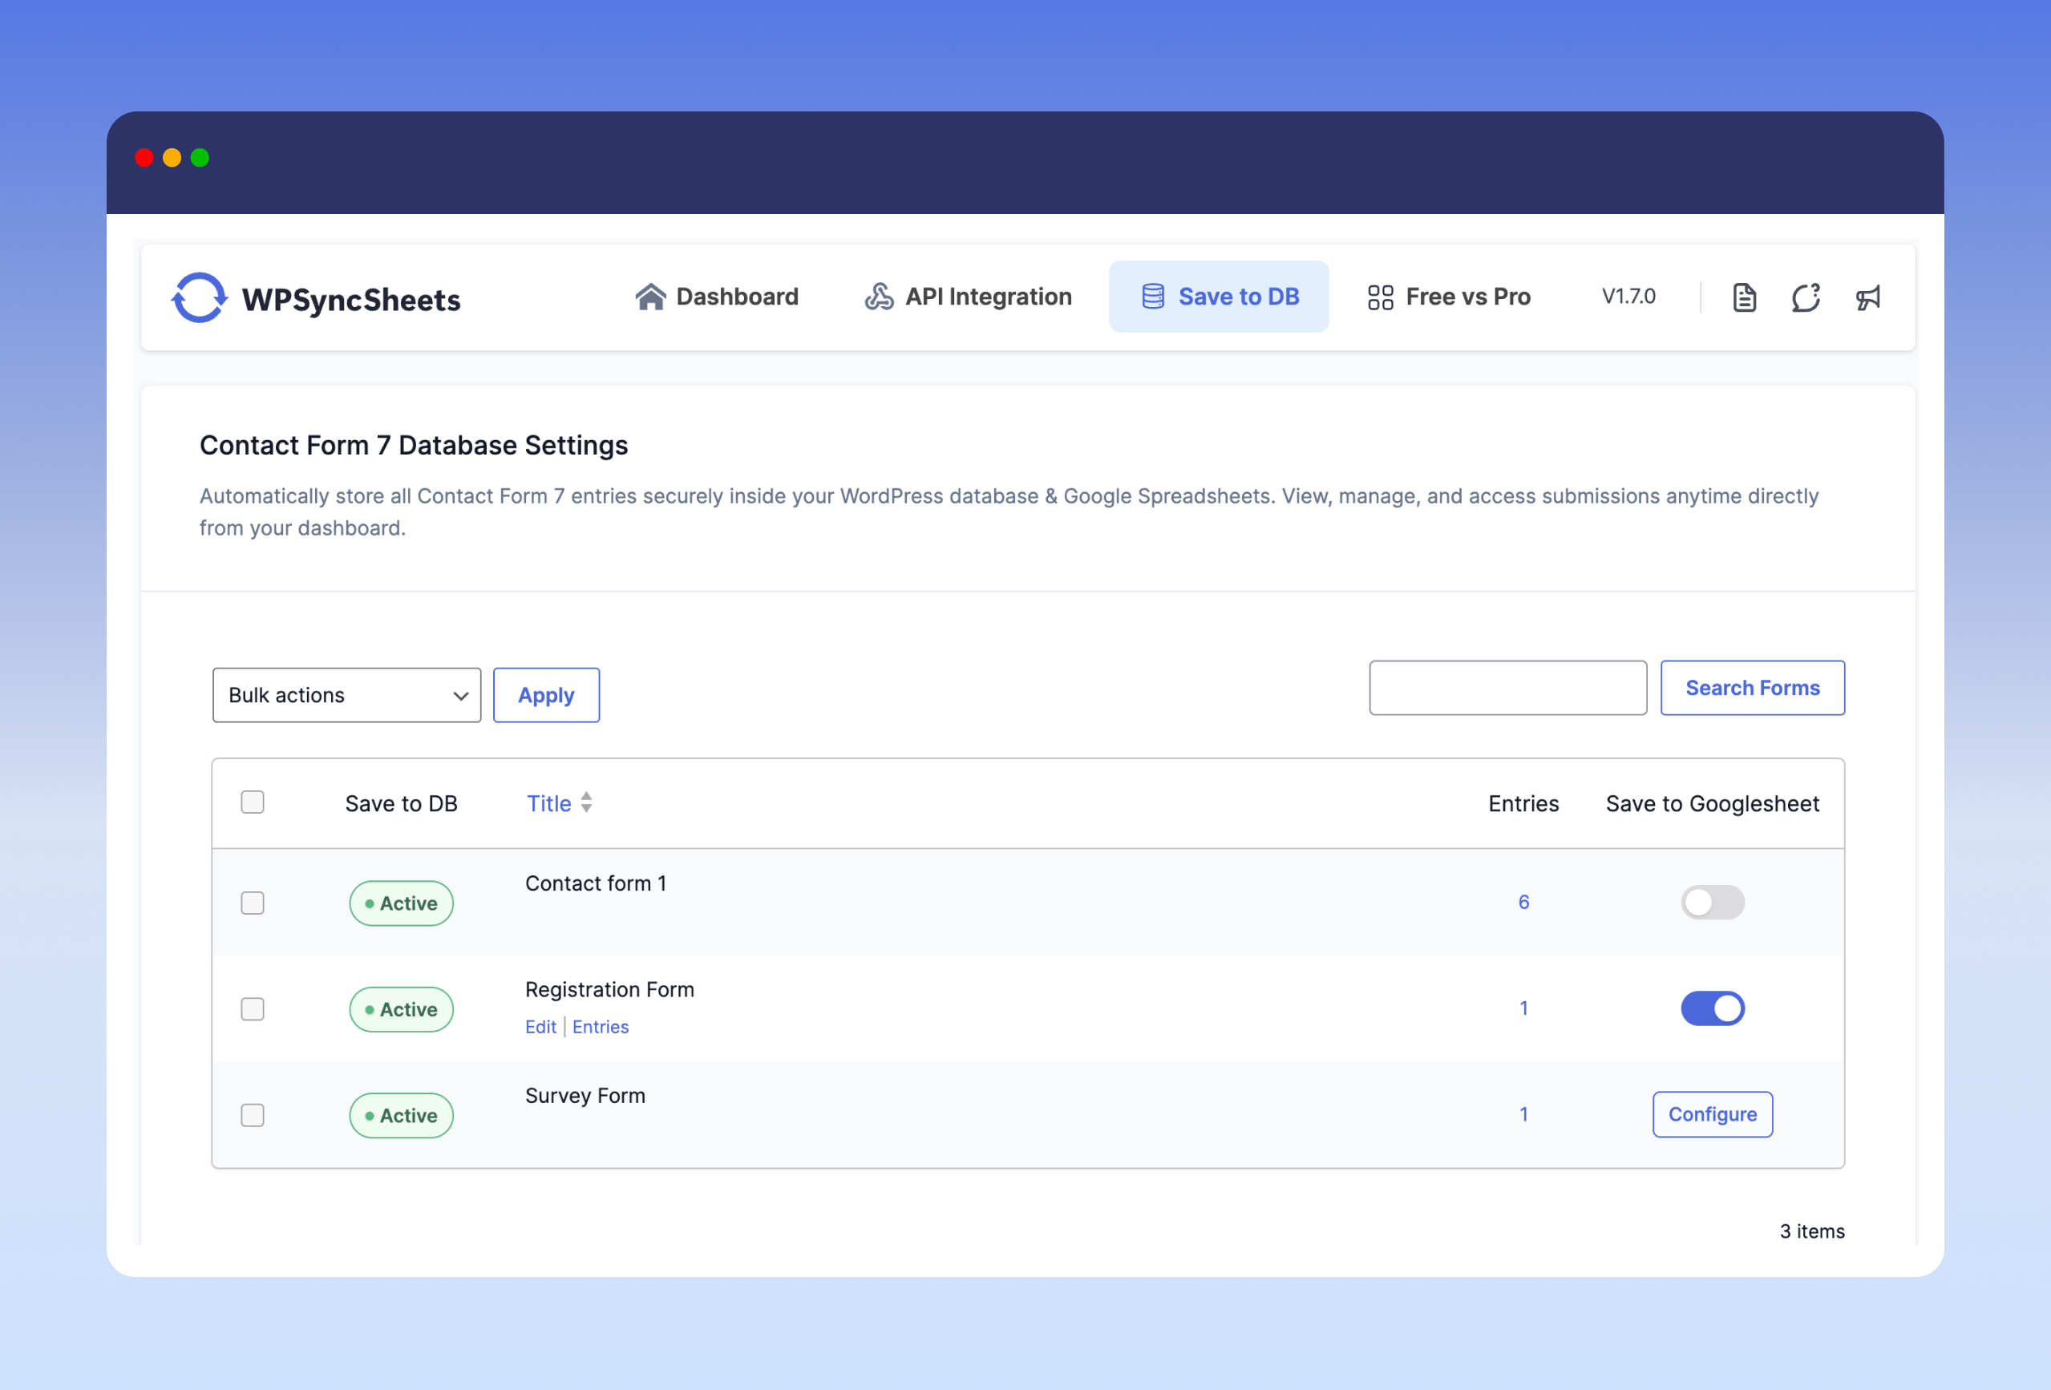Screen dimensions: 2051x1390
Task: Click the megaphone announcements icon
Action: point(1867,297)
